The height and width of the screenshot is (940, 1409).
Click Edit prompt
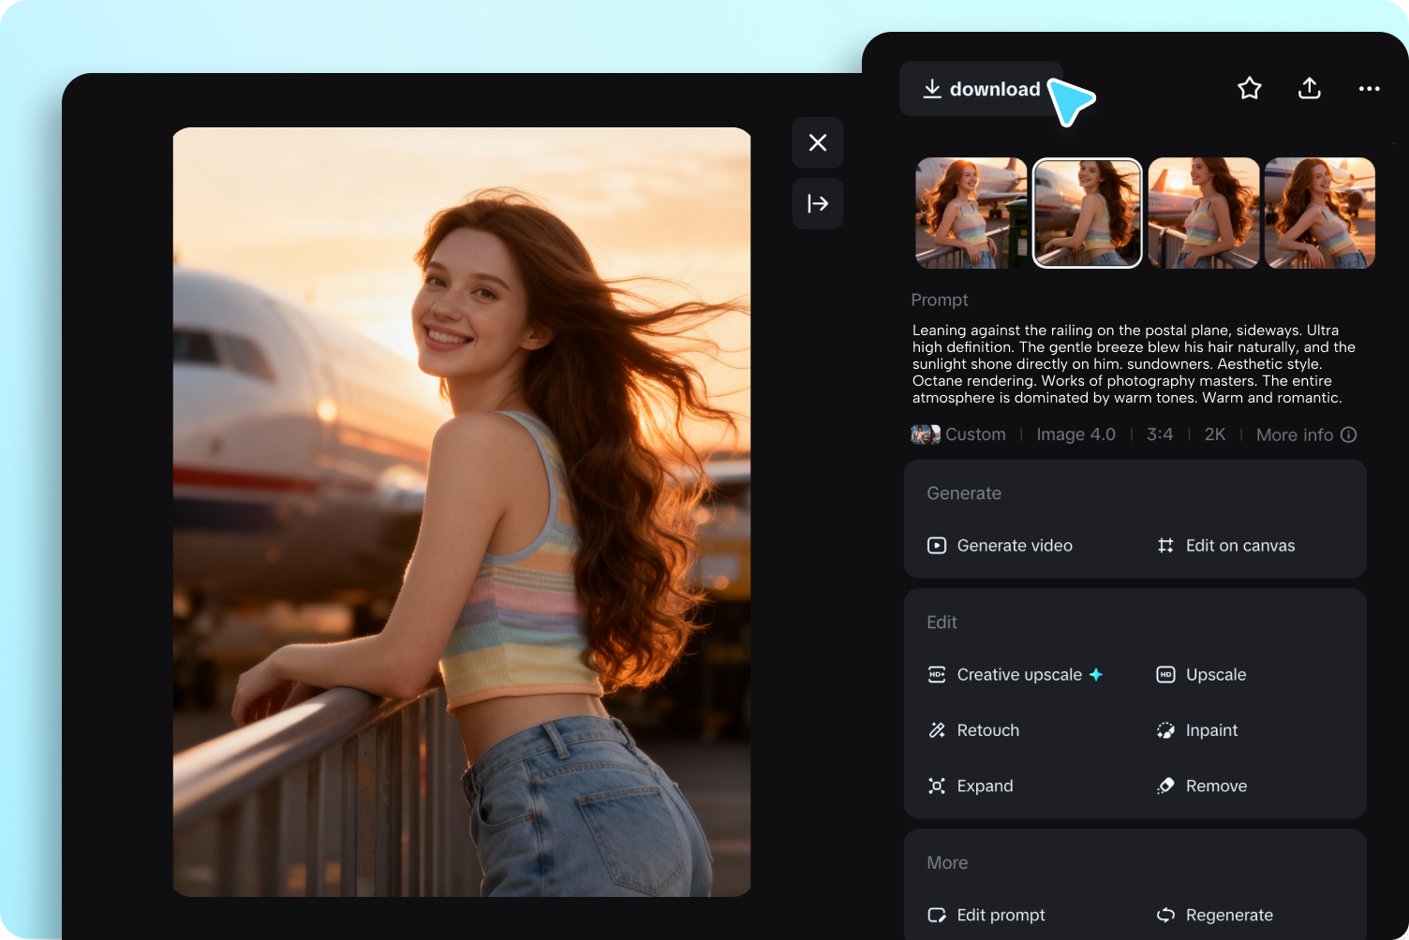pyautogui.click(x=986, y=916)
